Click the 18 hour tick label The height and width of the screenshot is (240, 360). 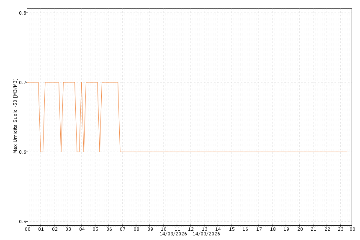(x=273, y=229)
